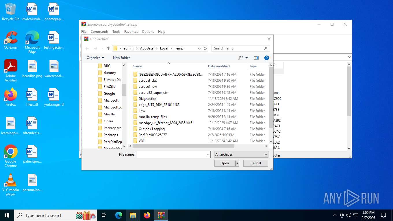
Task: Open the Options menu in WinRAR
Action: coord(148,32)
